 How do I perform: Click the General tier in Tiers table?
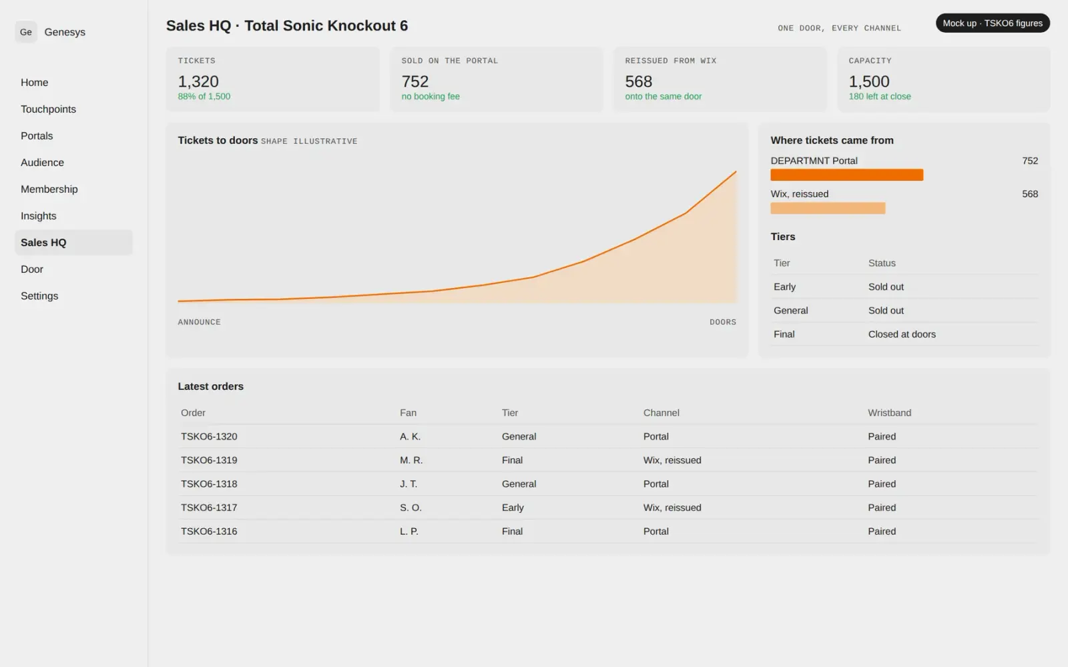pyautogui.click(x=790, y=311)
